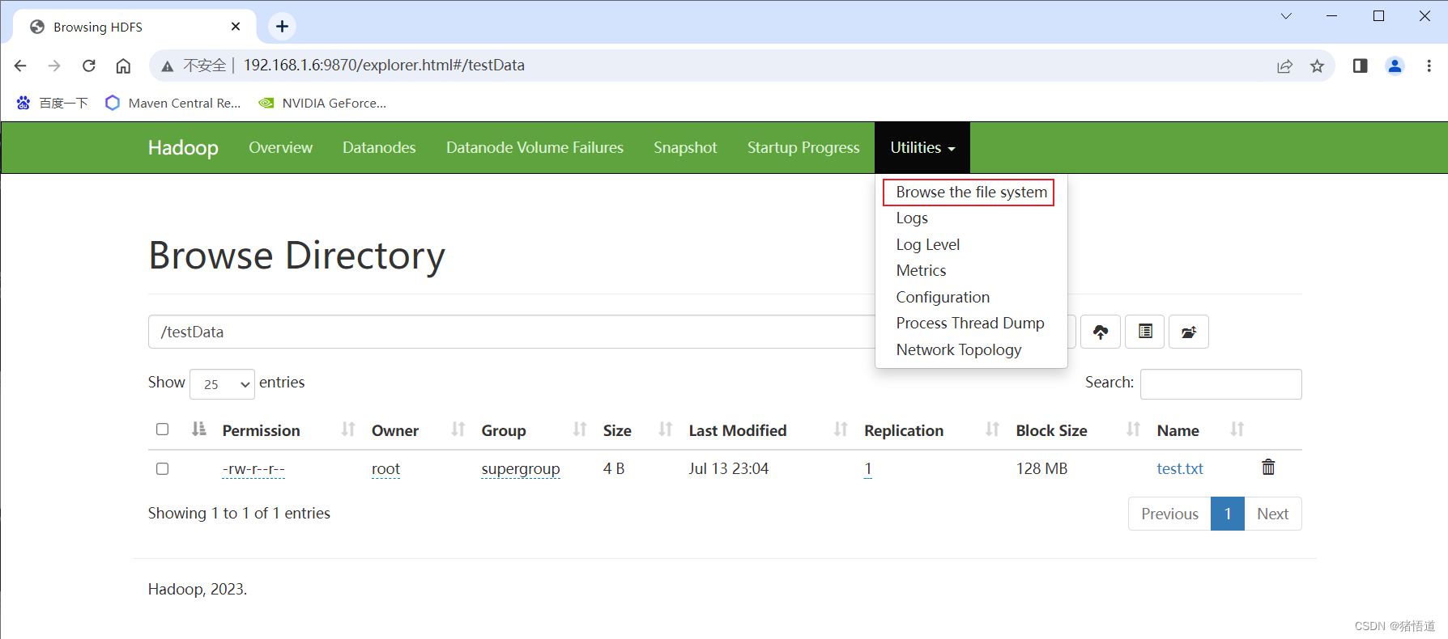Click the replication value 1

867,469
